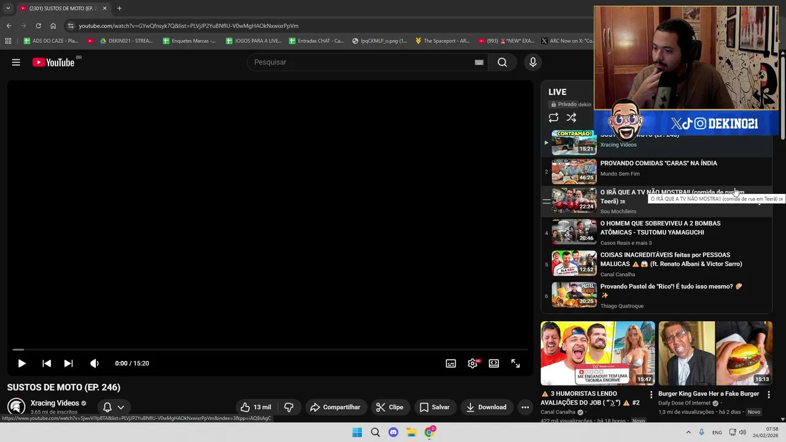The image size is (786, 442).
Task: Open DEKIN021 - STREA... bookmark
Action: pos(125,41)
